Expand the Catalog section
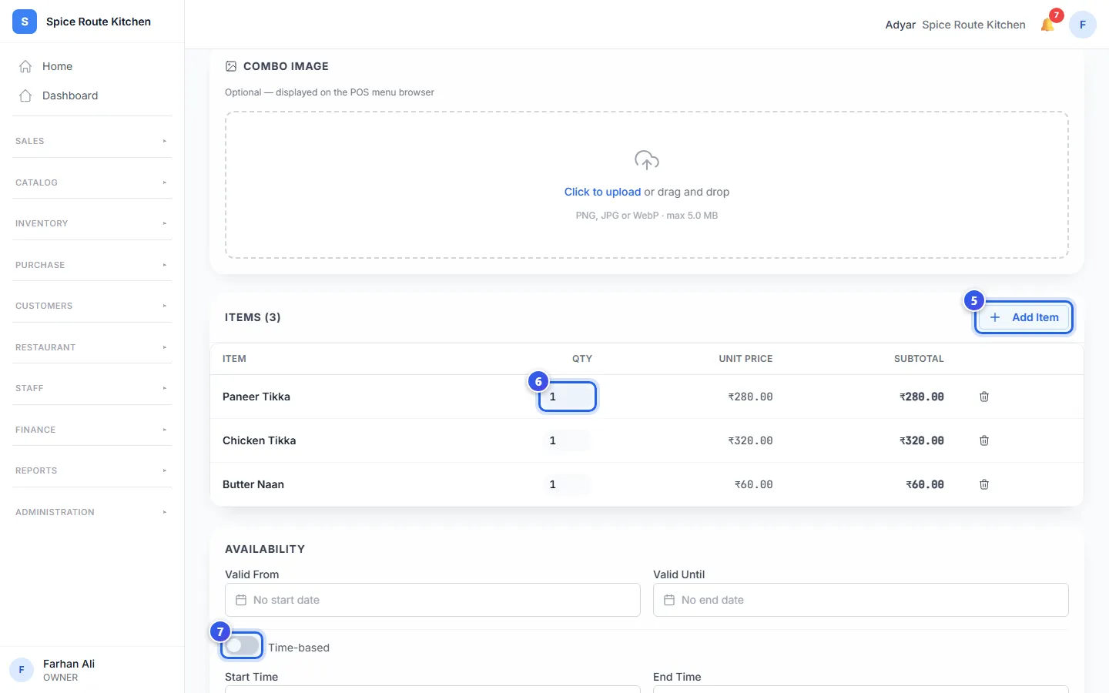This screenshot has width=1109, height=693. (92, 182)
